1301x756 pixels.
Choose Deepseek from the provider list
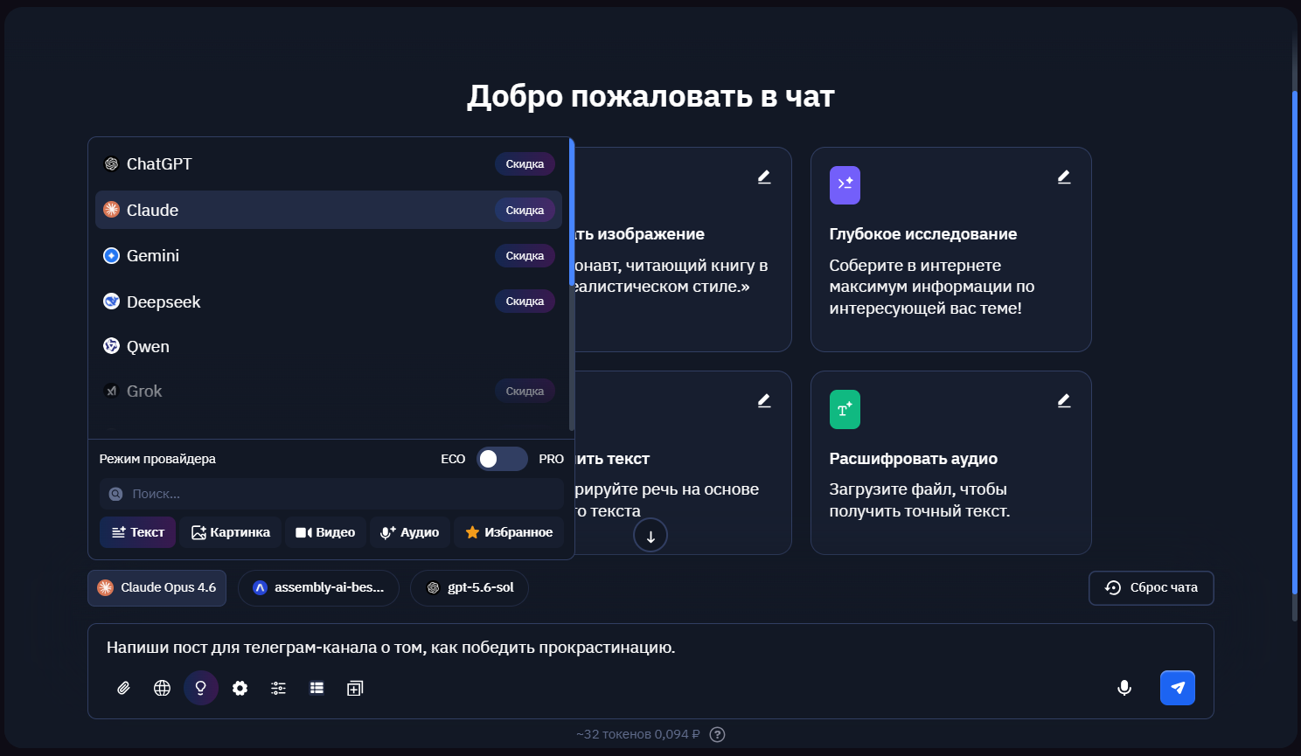[329, 302]
